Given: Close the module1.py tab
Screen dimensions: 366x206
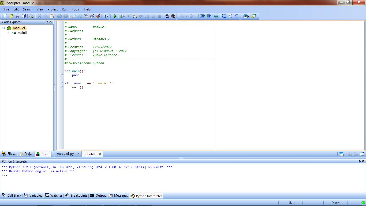Looking at the screenshot, I should coord(78,154).
